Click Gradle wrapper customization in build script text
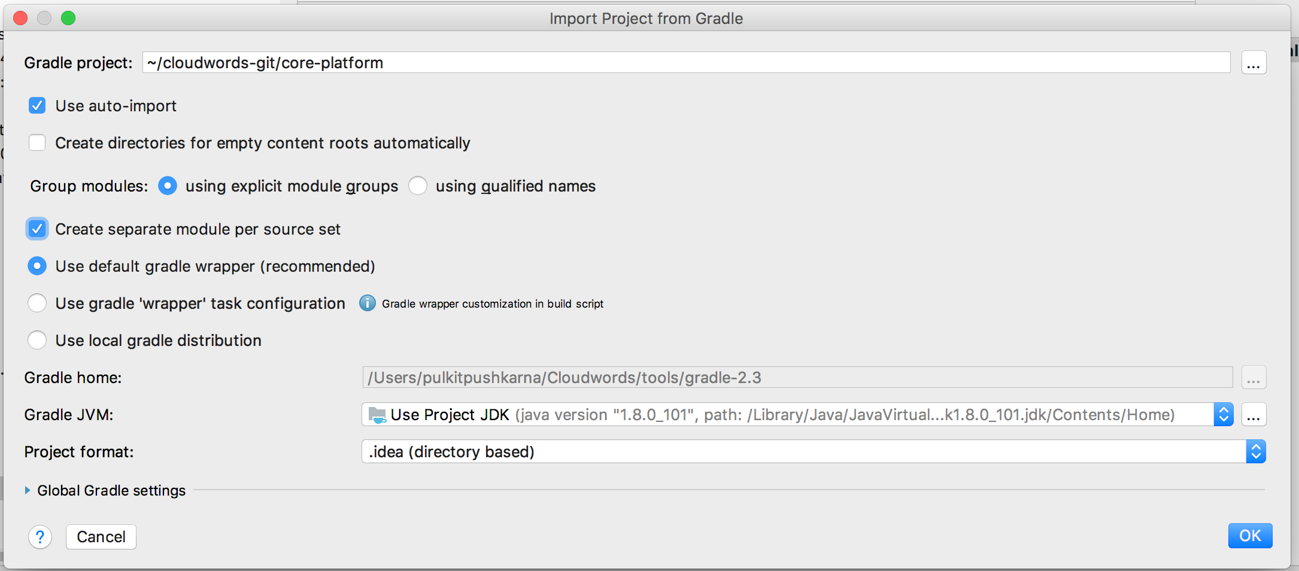Screen dimensions: 1299x571 (493, 304)
